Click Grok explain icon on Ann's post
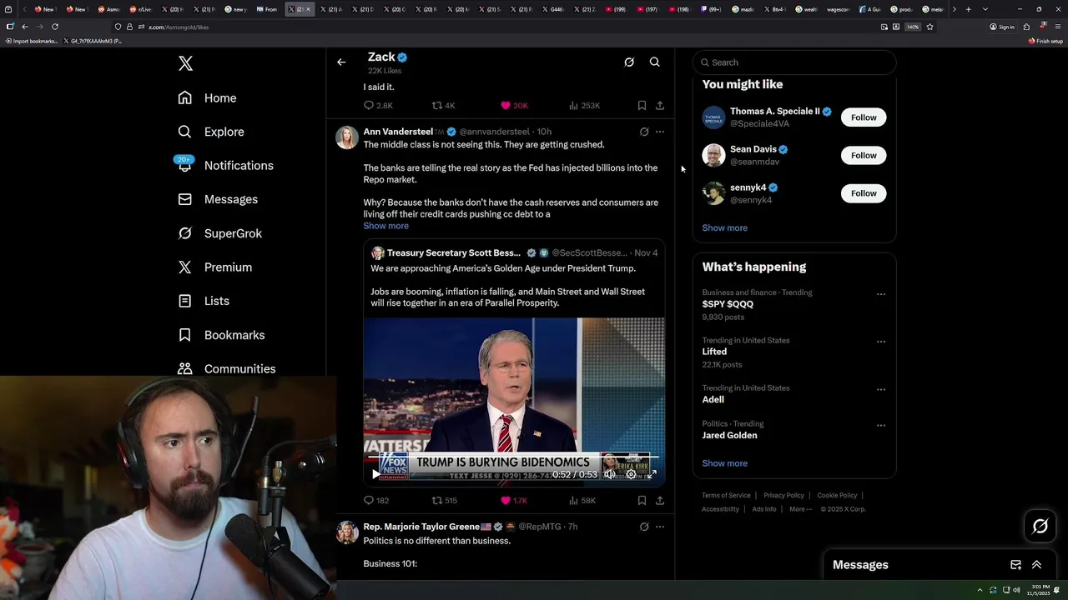Viewport: 1068px width, 600px height. click(x=644, y=132)
